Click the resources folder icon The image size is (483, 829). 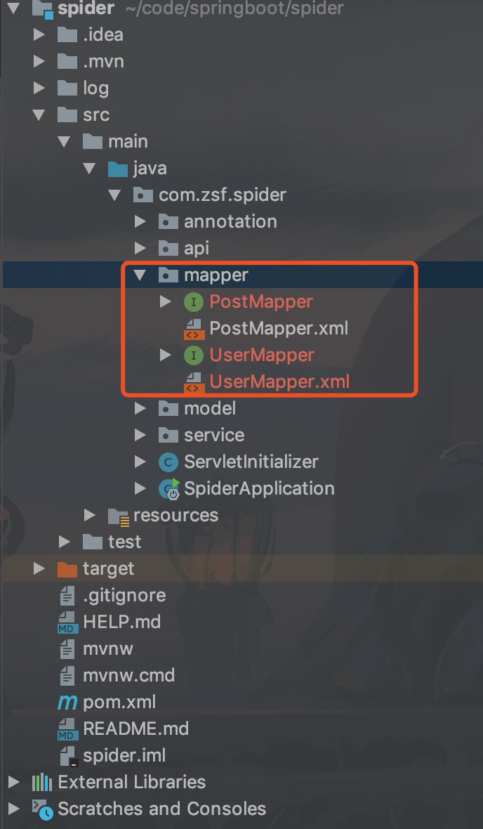click(x=119, y=516)
